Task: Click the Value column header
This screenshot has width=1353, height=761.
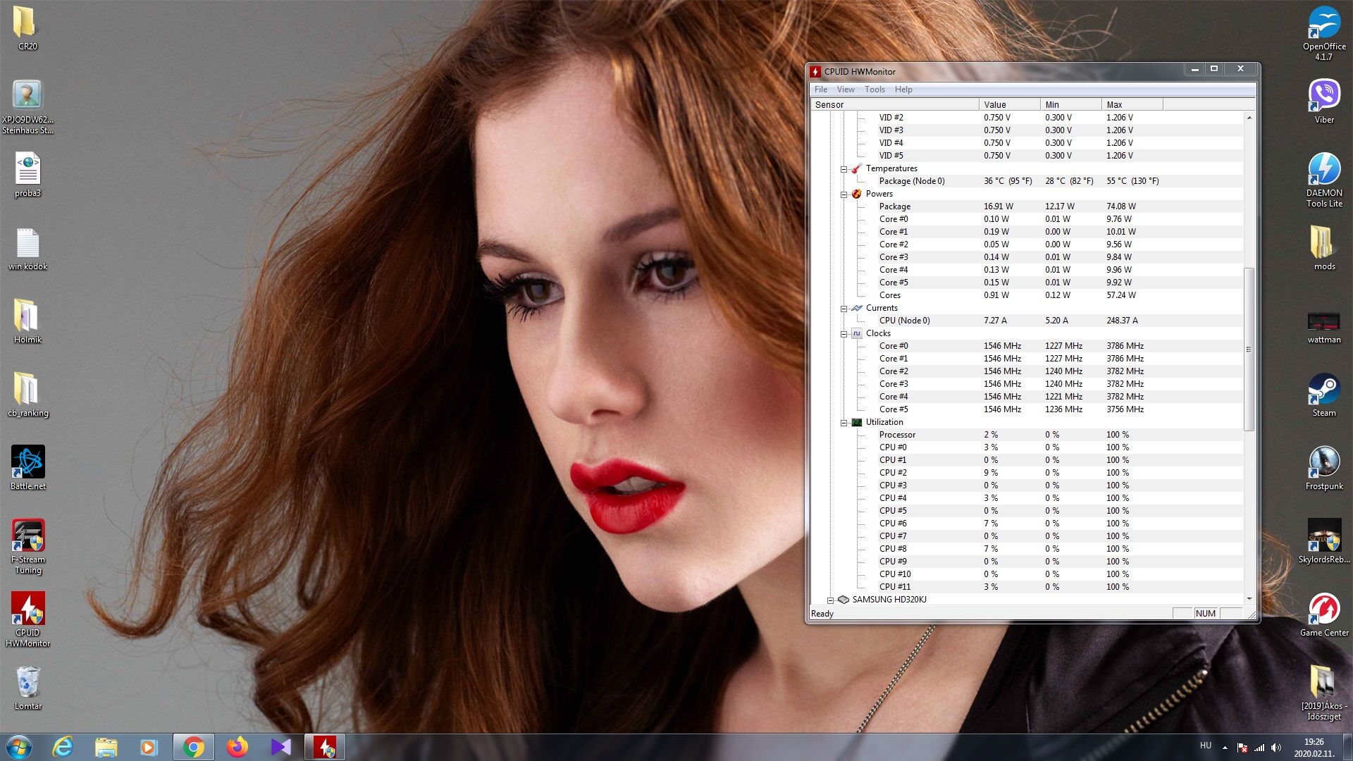Action: [1010, 104]
